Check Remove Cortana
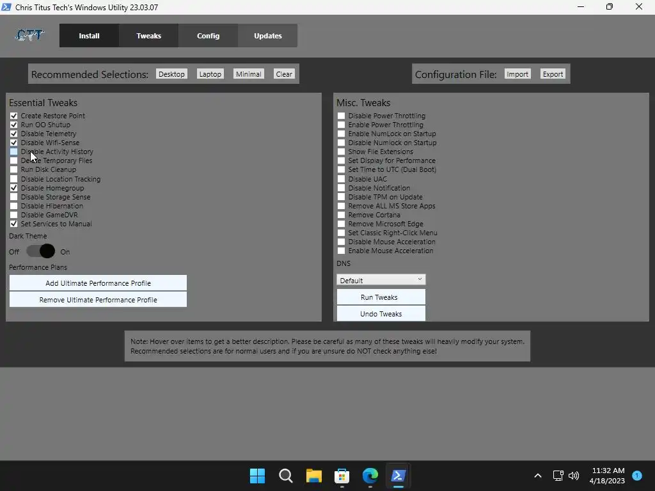 coord(342,215)
